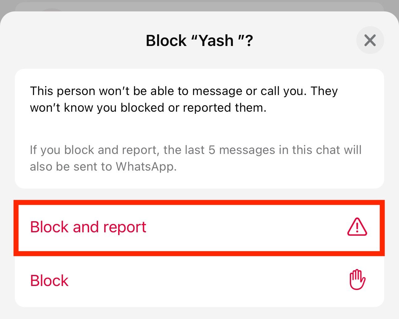Choose the Block only option
The image size is (399, 319).
(49, 281)
